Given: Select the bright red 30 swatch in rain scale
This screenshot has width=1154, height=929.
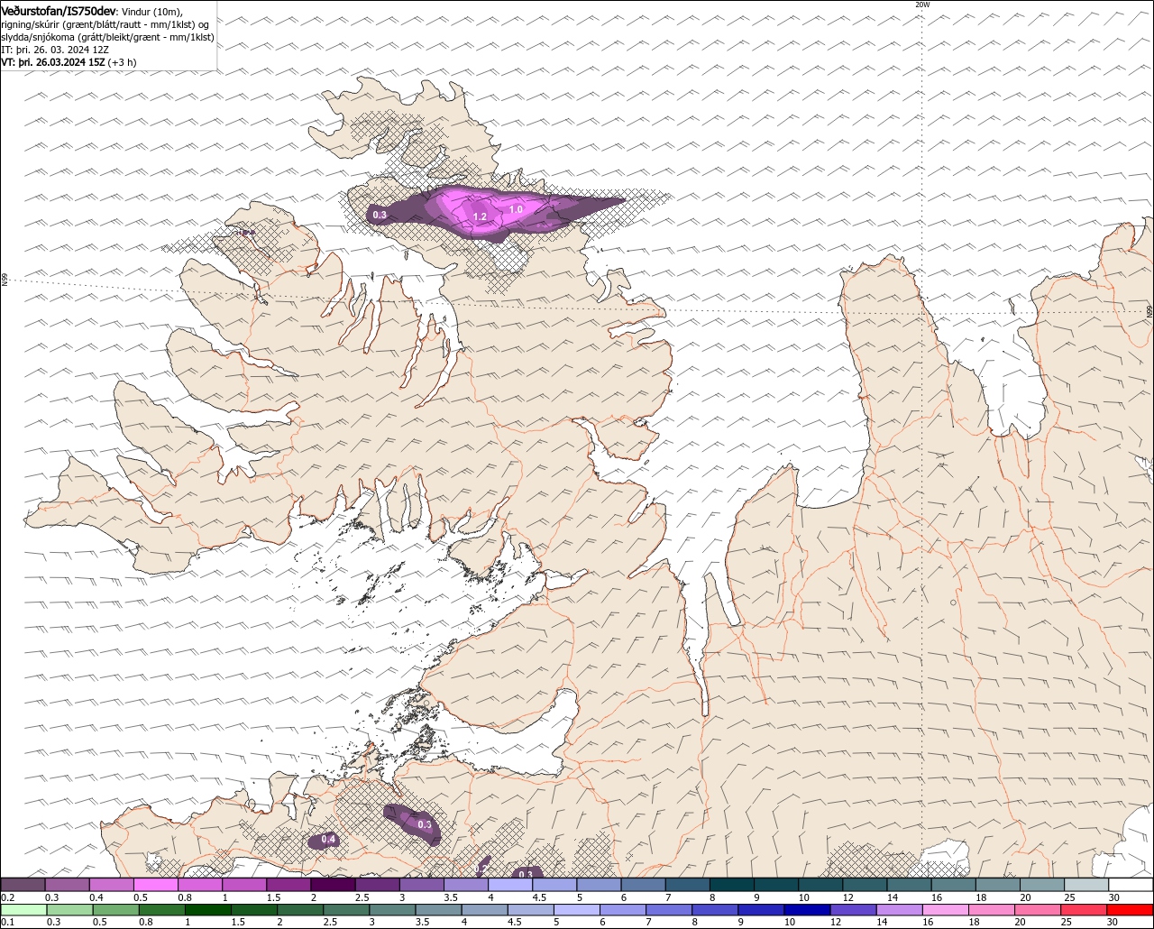Looking at the screenshot, I should coord(1130,909).
